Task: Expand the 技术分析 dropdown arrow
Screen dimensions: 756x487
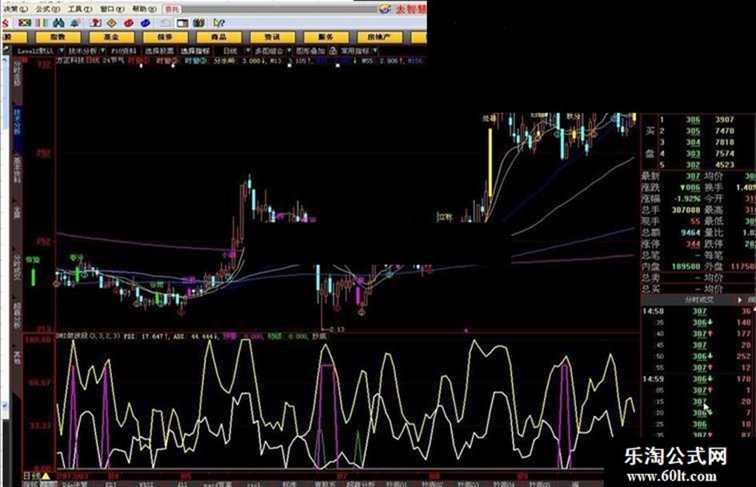Action: tap(102, 50)
